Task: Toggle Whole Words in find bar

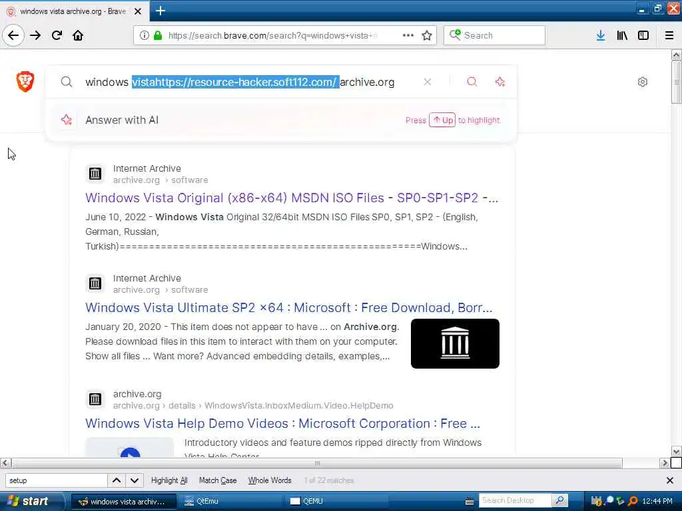Action: pos(270,480)
